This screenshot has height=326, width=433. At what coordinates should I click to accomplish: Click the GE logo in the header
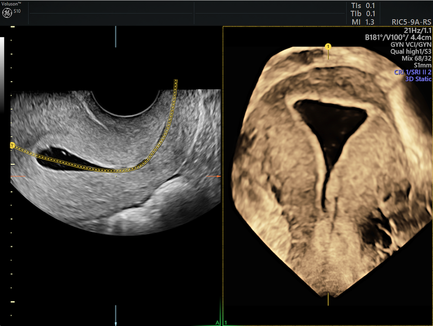tap(7, 13)
